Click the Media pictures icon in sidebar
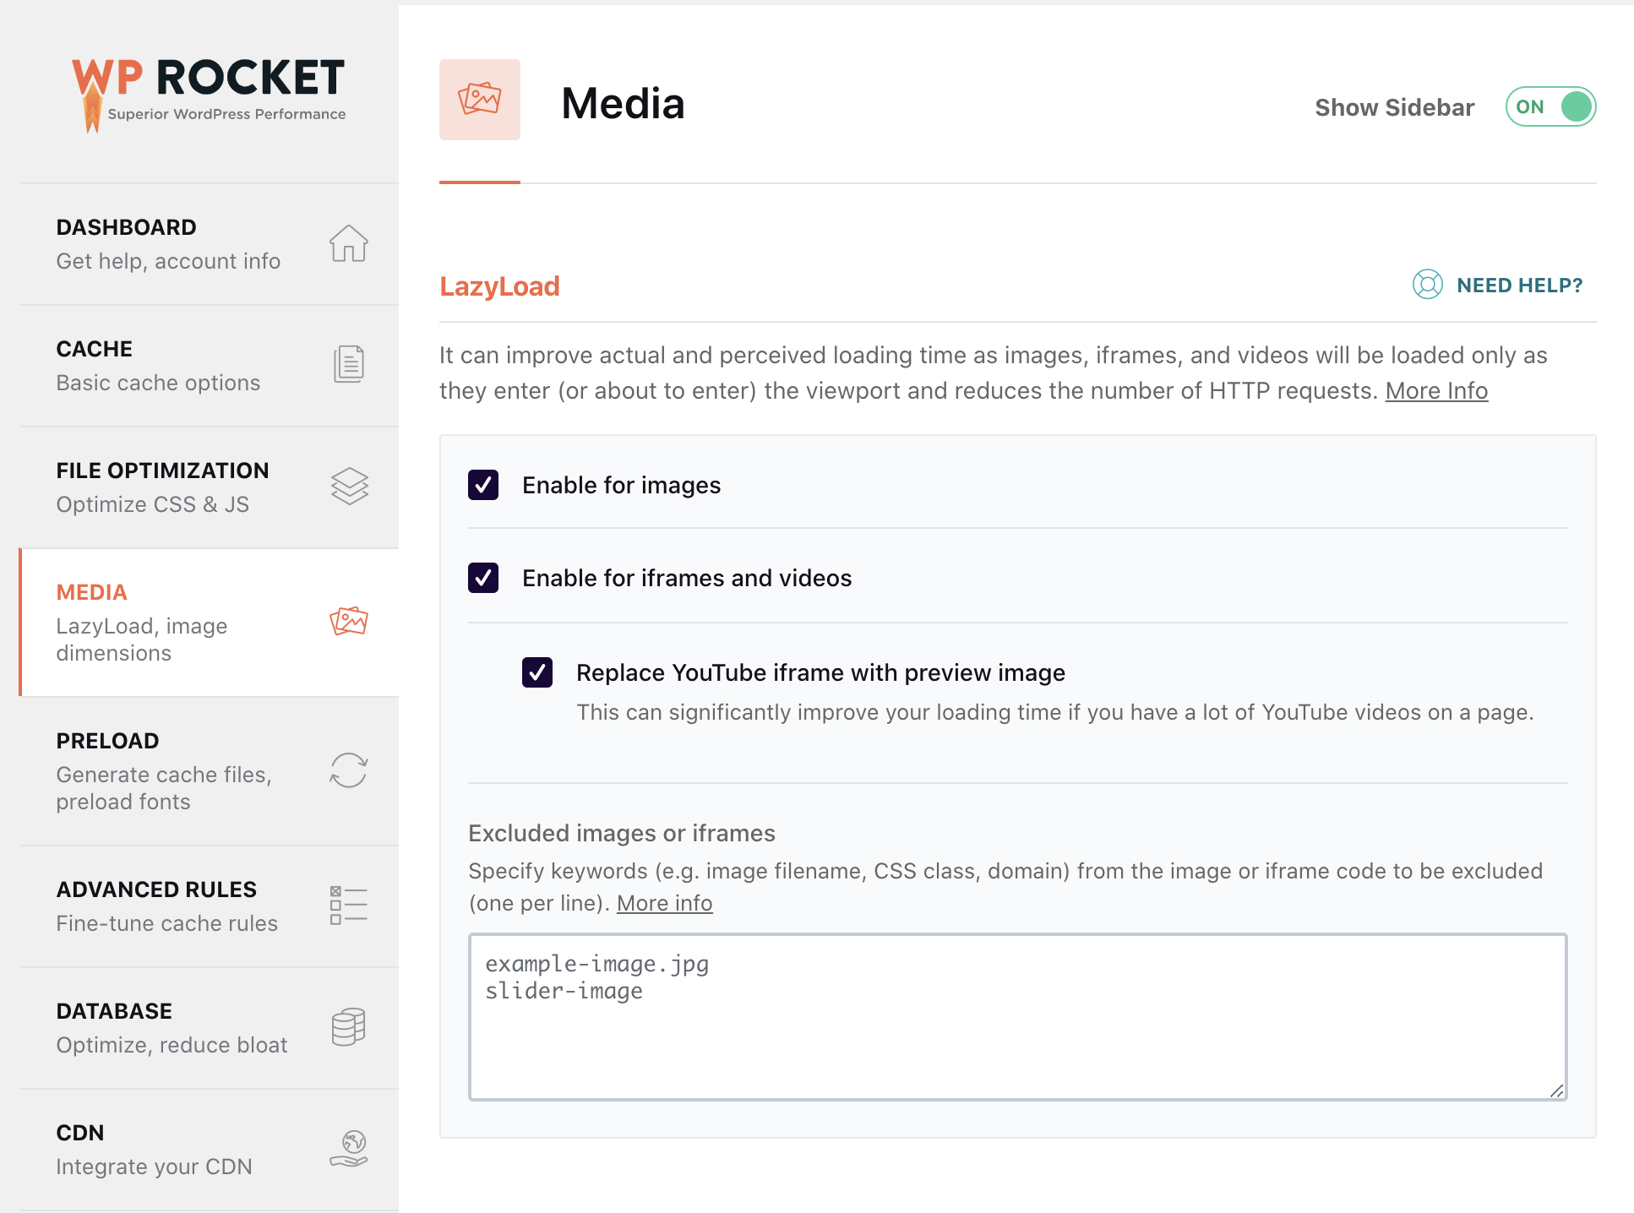Viewport: 1634px width, 1213px height. [x=348, y=621]
